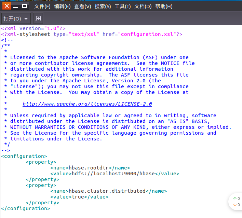Image resolution: width=242 pixels, height=218 pixels.
Task: Click the green up arrow counter
Action: pyautogui.click(x=237, y=199)
